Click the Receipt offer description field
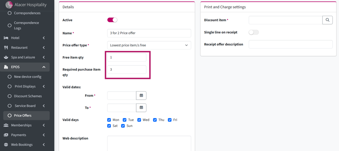 click(291, 44)
